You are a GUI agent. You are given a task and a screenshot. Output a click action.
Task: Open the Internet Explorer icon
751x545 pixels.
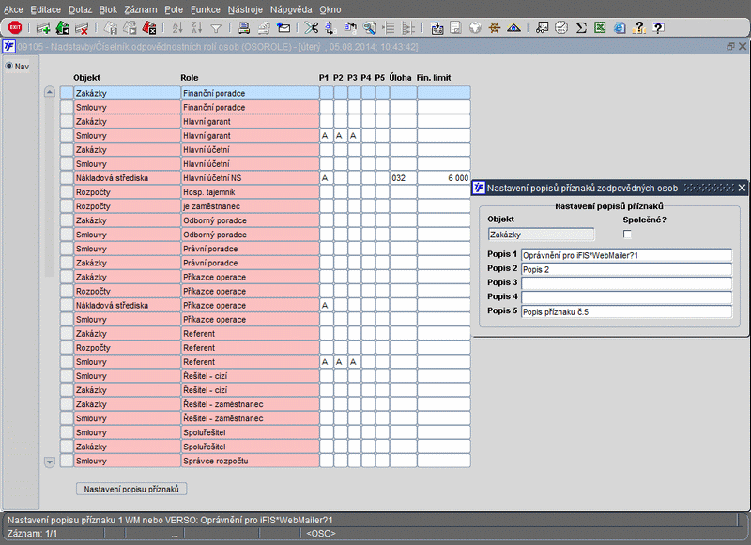pyautogui.click(x=620, y=28)
